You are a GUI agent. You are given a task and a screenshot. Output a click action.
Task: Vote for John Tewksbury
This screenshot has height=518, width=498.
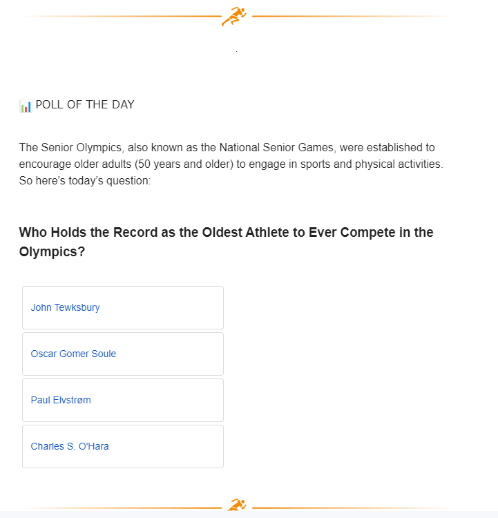[123, 308]
